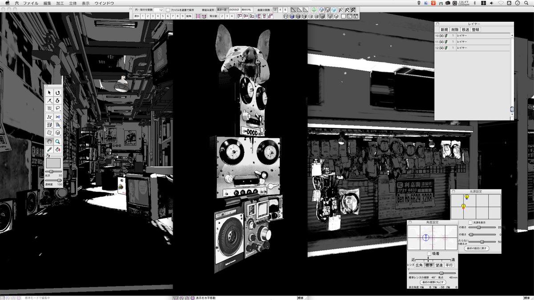Viewport: 534px width, 300px height.
Task: Hide layer 10 with its eye icon
Action: coord(442,36)
